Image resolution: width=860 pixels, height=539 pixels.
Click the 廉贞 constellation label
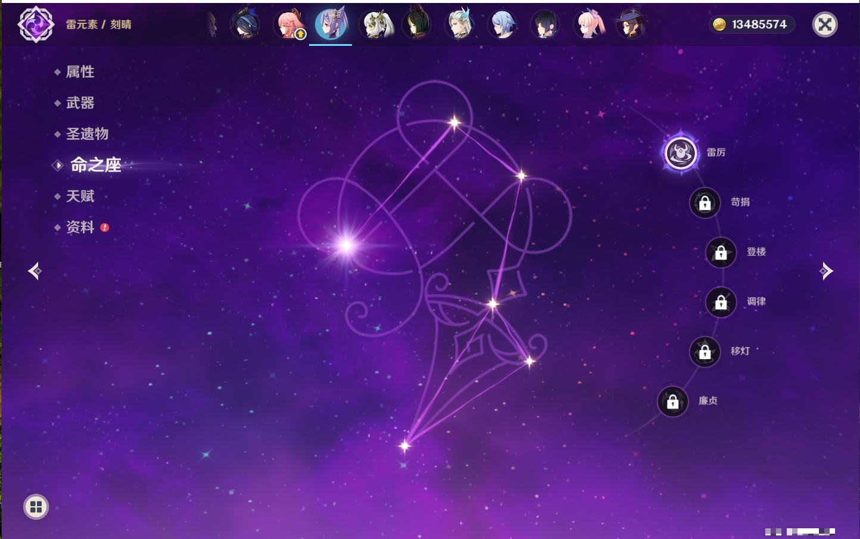pos(708,400)
